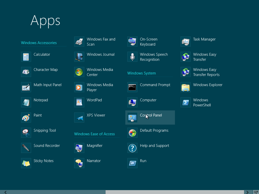259x194 pixels.
Task: Start Notepad
Action: 34,102
